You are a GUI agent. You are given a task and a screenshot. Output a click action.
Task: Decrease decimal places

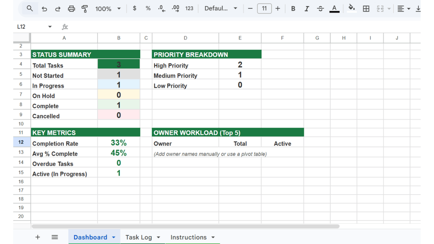pos(161,8)
